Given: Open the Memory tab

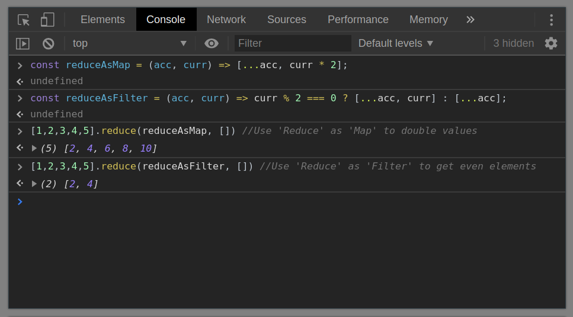Looking at the screenshot, I should 428,20.
